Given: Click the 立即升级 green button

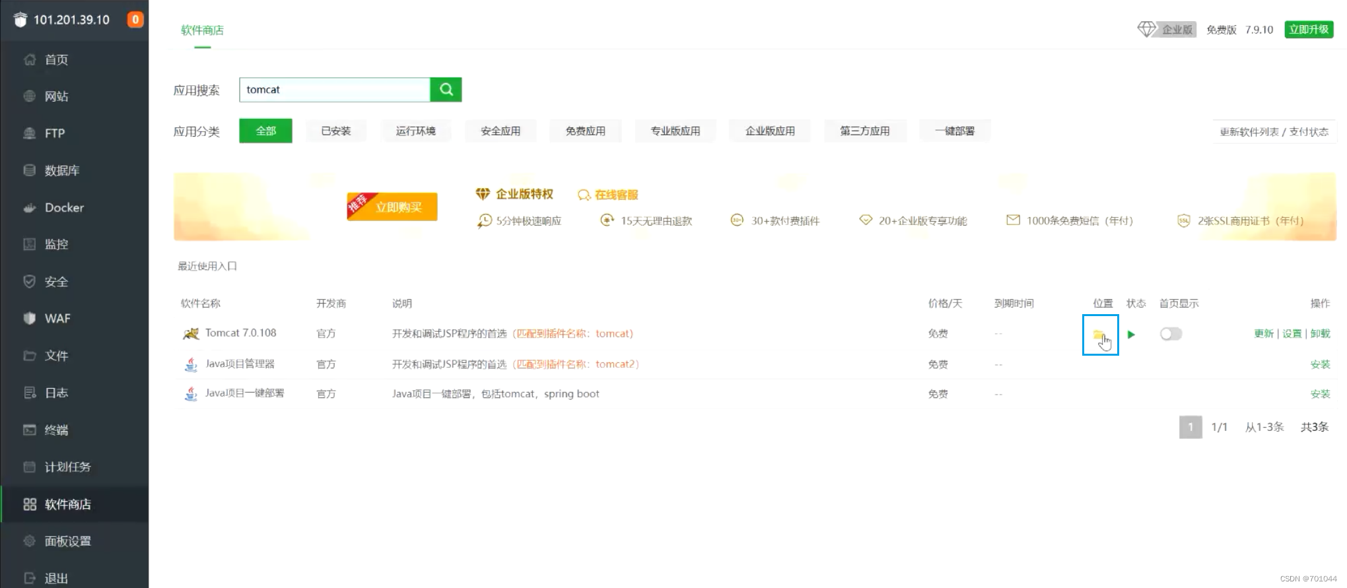Looking at the screenshot, I should tap(1309, 30).
